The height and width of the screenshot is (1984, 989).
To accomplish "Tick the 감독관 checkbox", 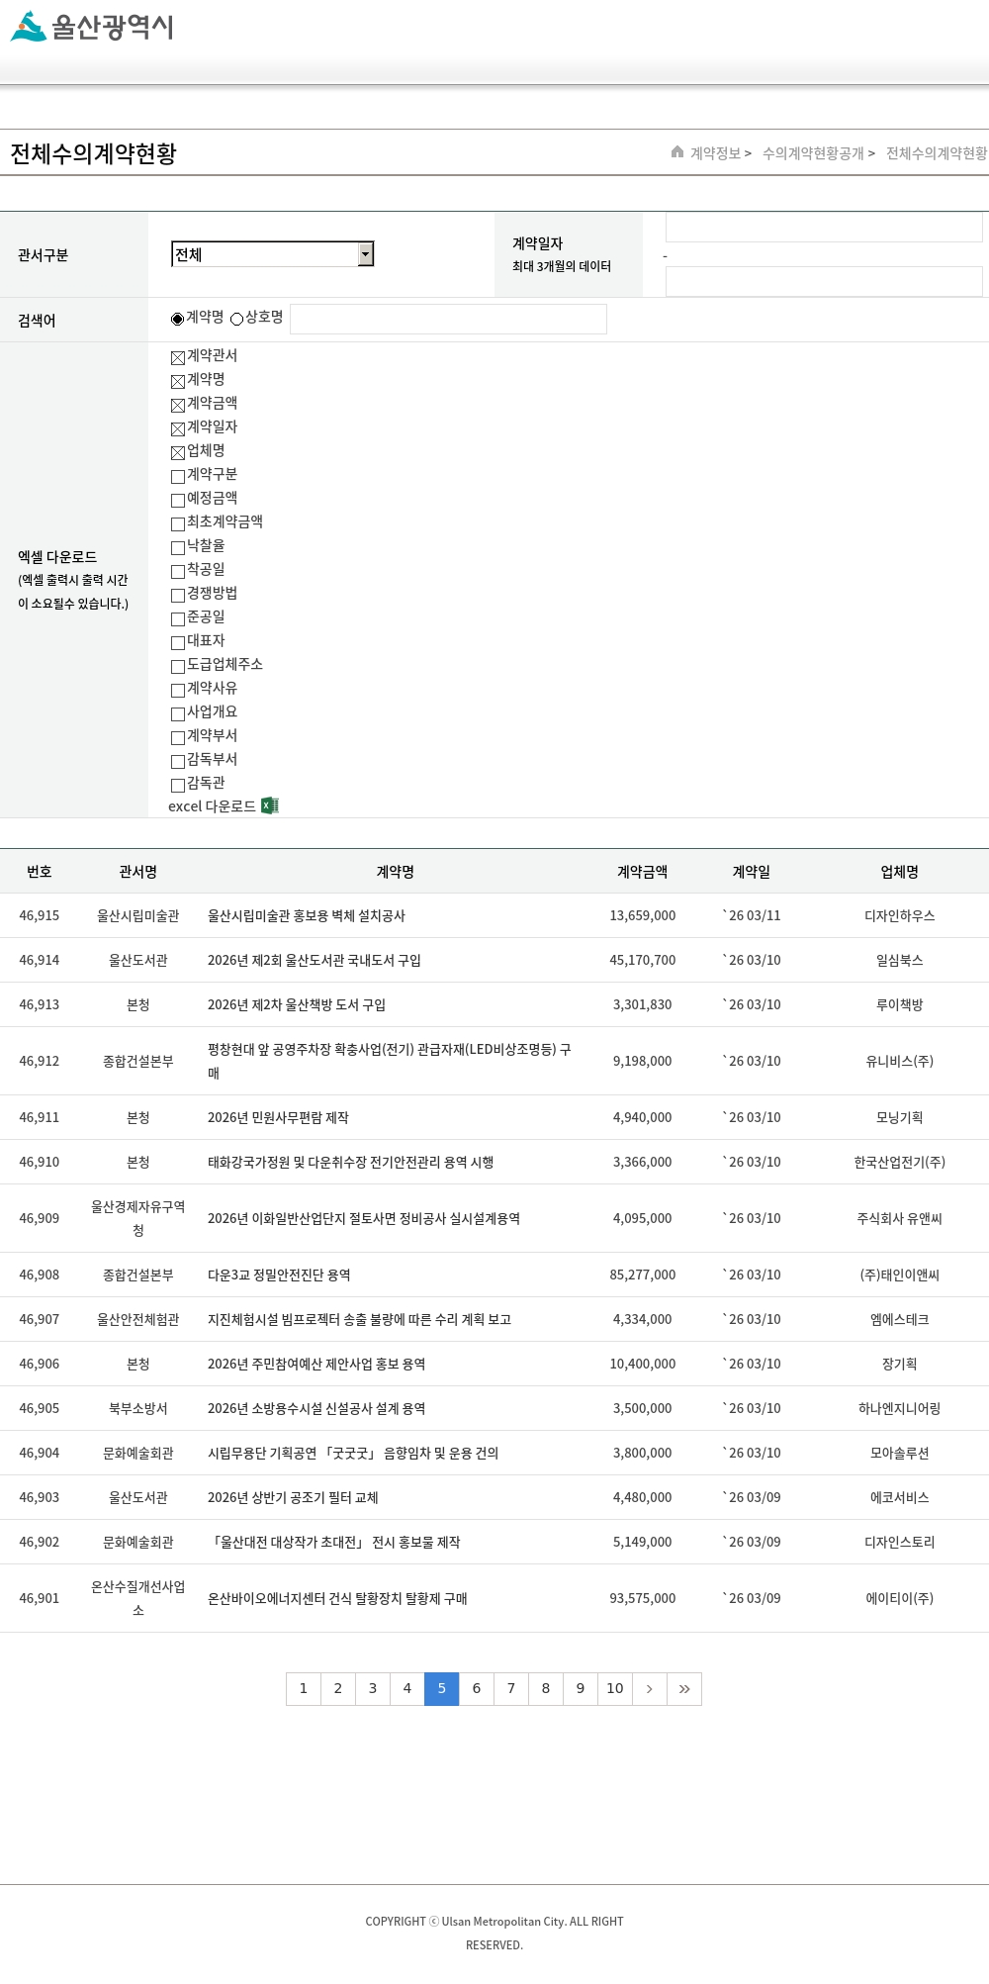I will 178,786.
